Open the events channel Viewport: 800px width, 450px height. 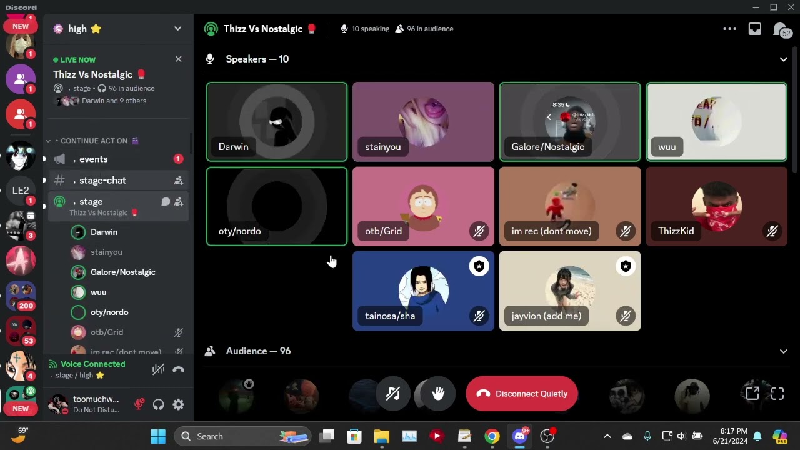pos(118,159)
